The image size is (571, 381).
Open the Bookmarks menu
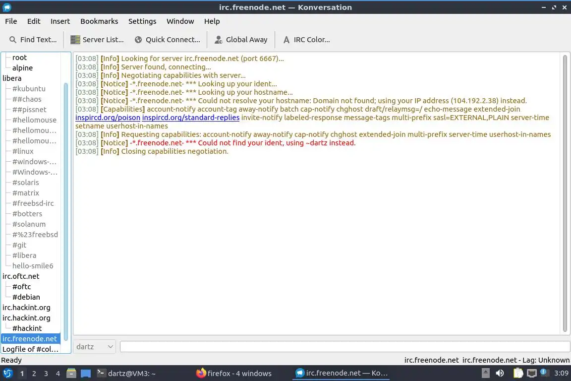point(99,21)
